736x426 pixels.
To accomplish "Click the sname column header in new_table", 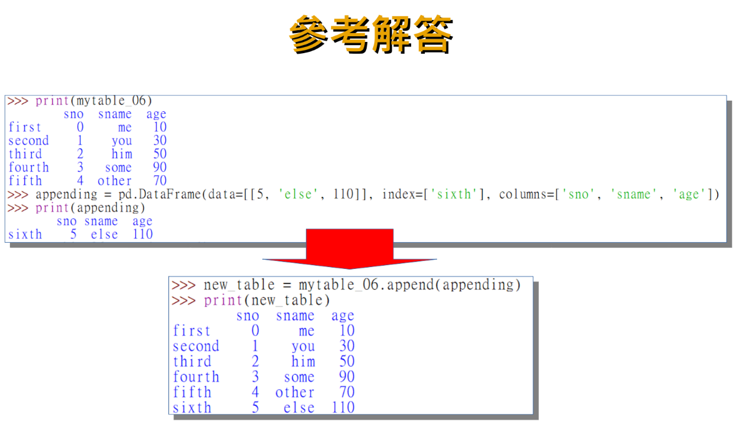I will (x=294, y=315).
